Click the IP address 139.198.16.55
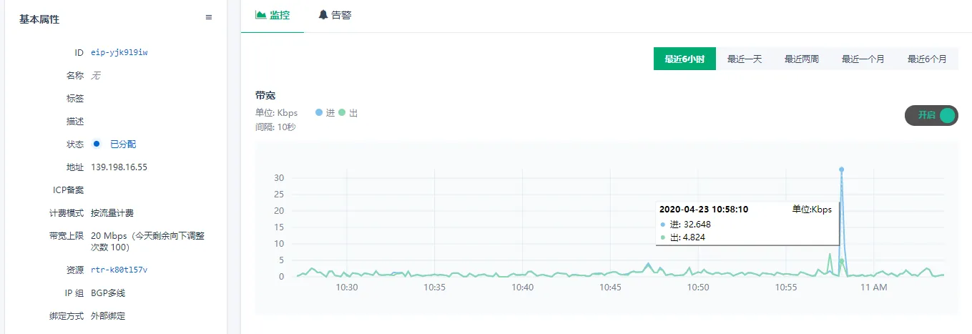 [119, 167]
